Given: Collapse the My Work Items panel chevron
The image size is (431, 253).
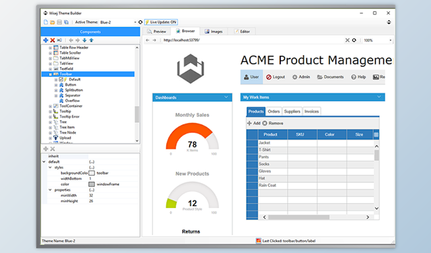Looking at the screenshot, I should pos(378,97).
